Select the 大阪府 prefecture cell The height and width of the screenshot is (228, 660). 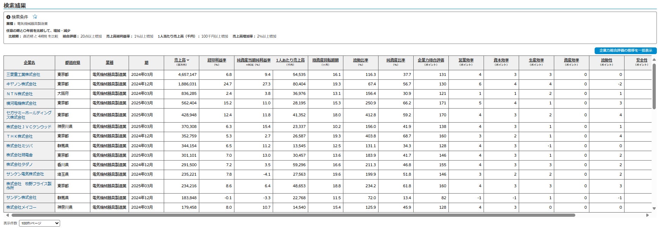[x=72, y=93]
